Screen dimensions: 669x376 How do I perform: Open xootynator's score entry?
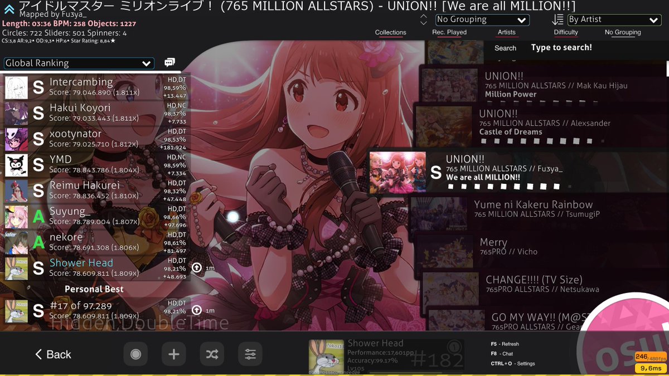point(95,139)
